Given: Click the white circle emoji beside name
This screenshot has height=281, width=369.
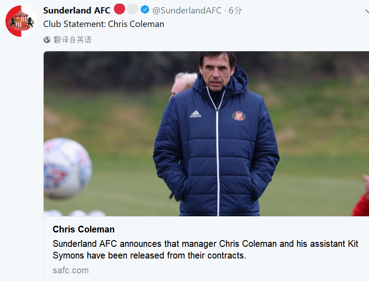Looking at the screenshot, I should [x=132, y=9].
